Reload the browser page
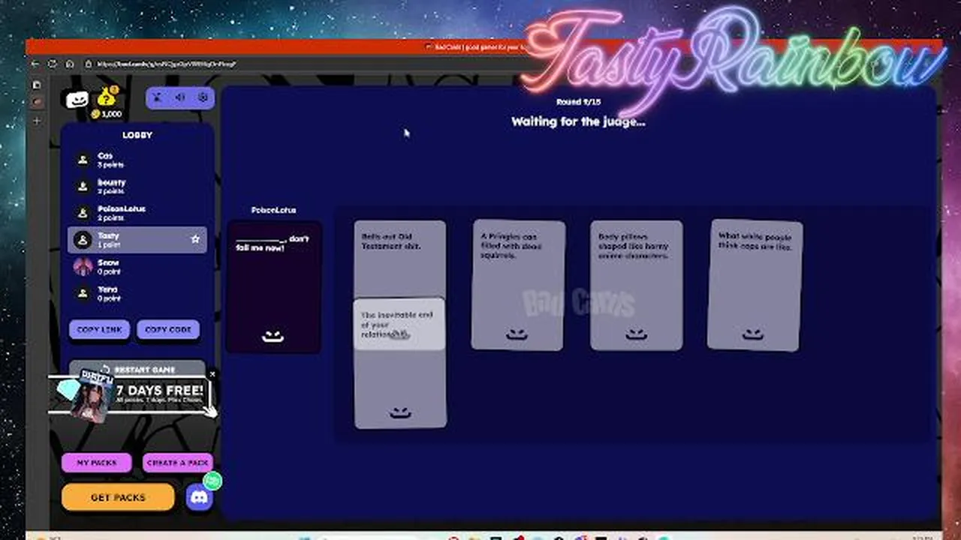961x540 pixels. (x=53, y=64)
